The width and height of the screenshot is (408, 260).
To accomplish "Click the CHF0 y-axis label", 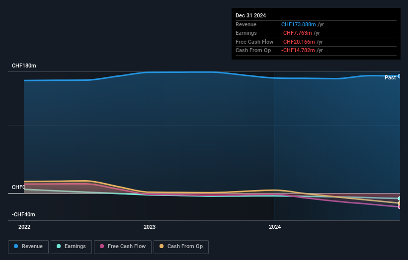I will (x=18, y=187).
